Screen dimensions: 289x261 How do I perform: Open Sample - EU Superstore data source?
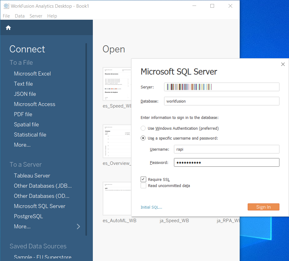[x=43, y=257]
